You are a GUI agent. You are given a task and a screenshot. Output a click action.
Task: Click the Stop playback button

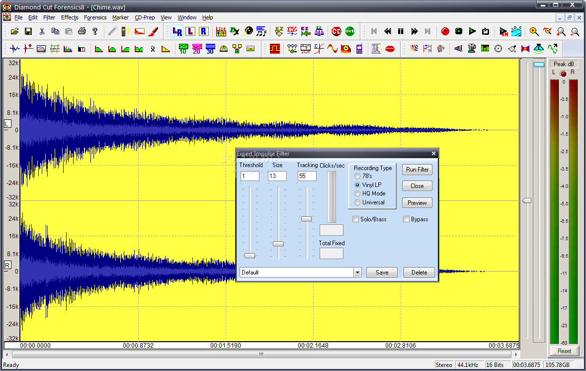point(459,31)
